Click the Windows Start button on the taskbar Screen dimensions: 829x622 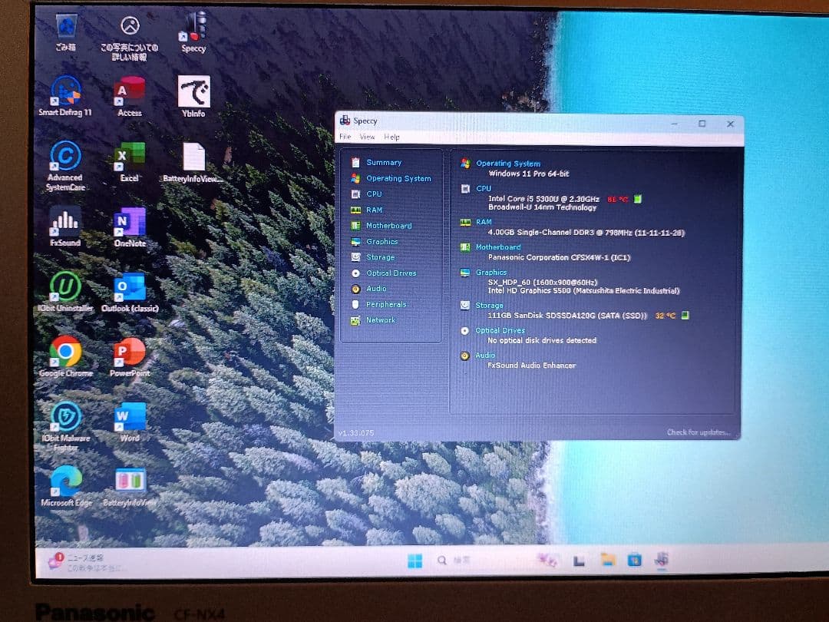(x=414, y=561)
